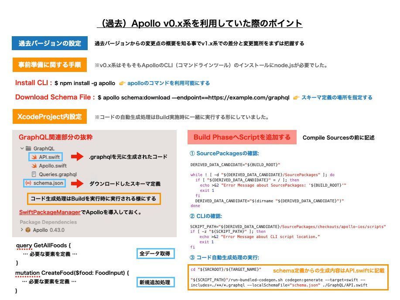Click the 過去バージョンの設定 blue label

click(x=50, y=43)
